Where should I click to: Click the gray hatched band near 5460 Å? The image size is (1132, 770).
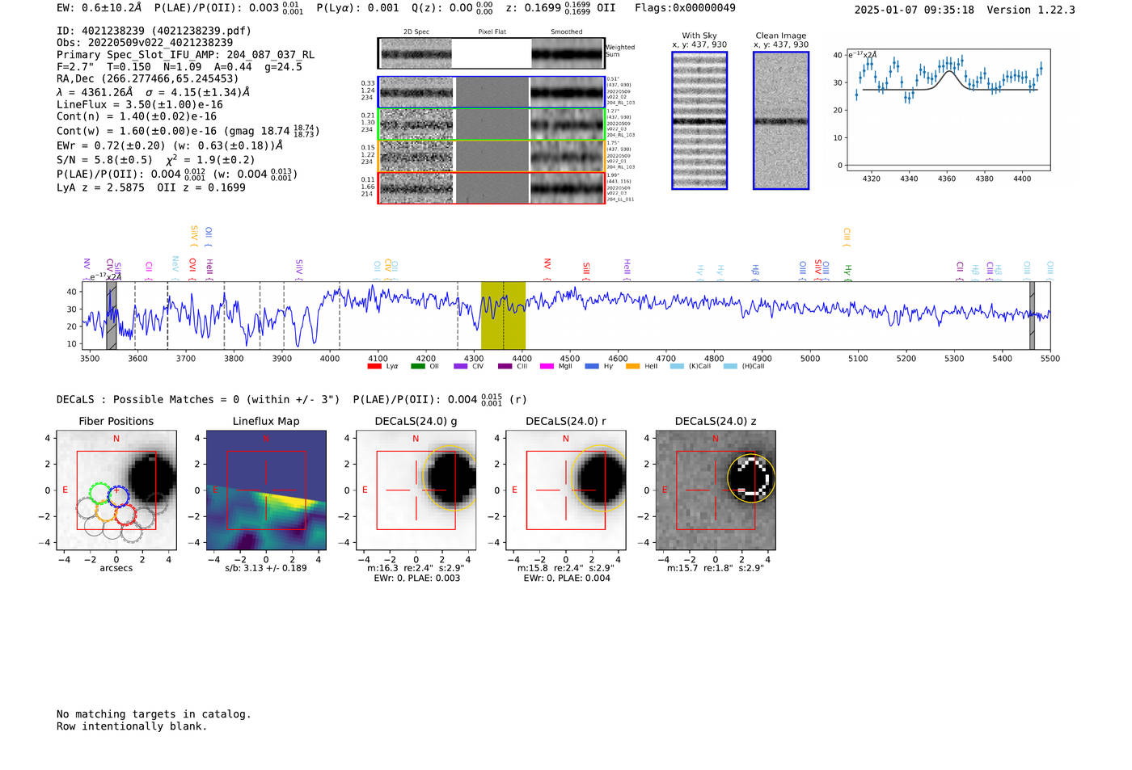click(1032, 315)
